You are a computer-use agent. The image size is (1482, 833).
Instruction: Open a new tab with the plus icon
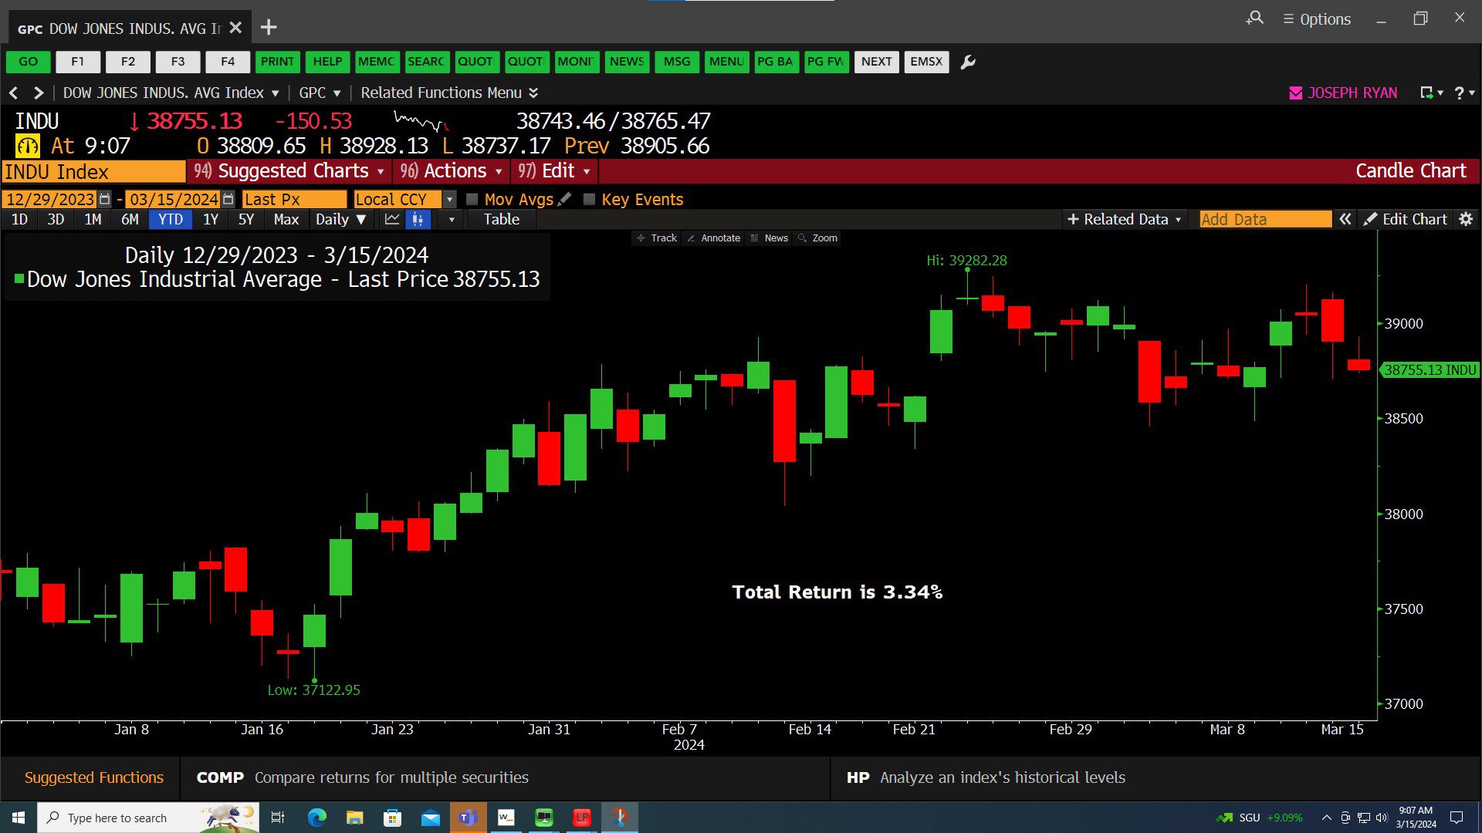[269, 28]
